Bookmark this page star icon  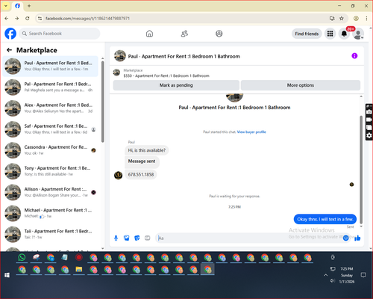click(342, 19)
